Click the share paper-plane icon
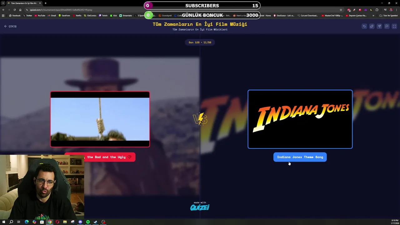This screenshot has height=225, width=400. (379, 26)
